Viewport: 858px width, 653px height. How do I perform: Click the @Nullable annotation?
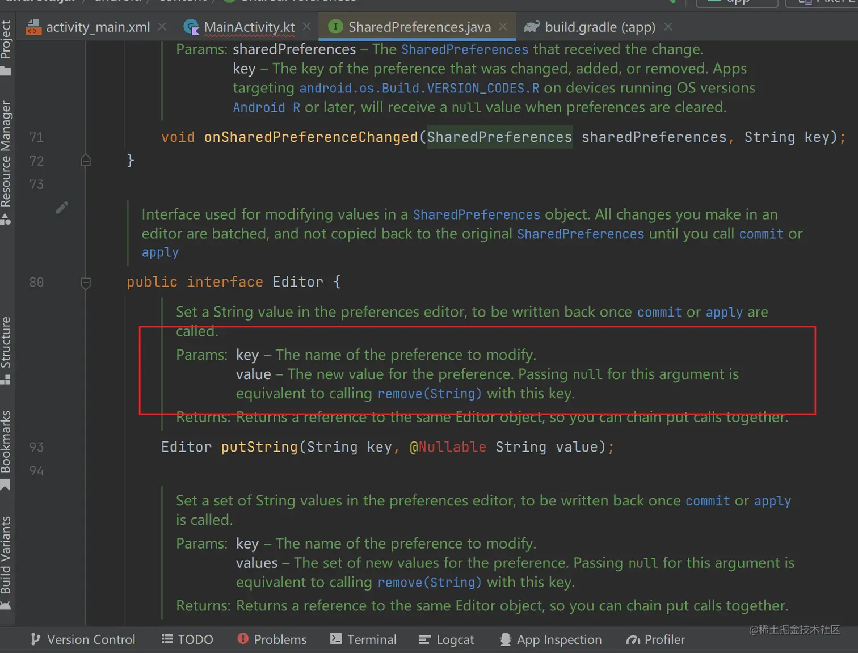coord(448,447)
